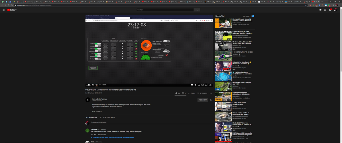Click the Allgemeine Übersicht button in video

coord(93,68)
